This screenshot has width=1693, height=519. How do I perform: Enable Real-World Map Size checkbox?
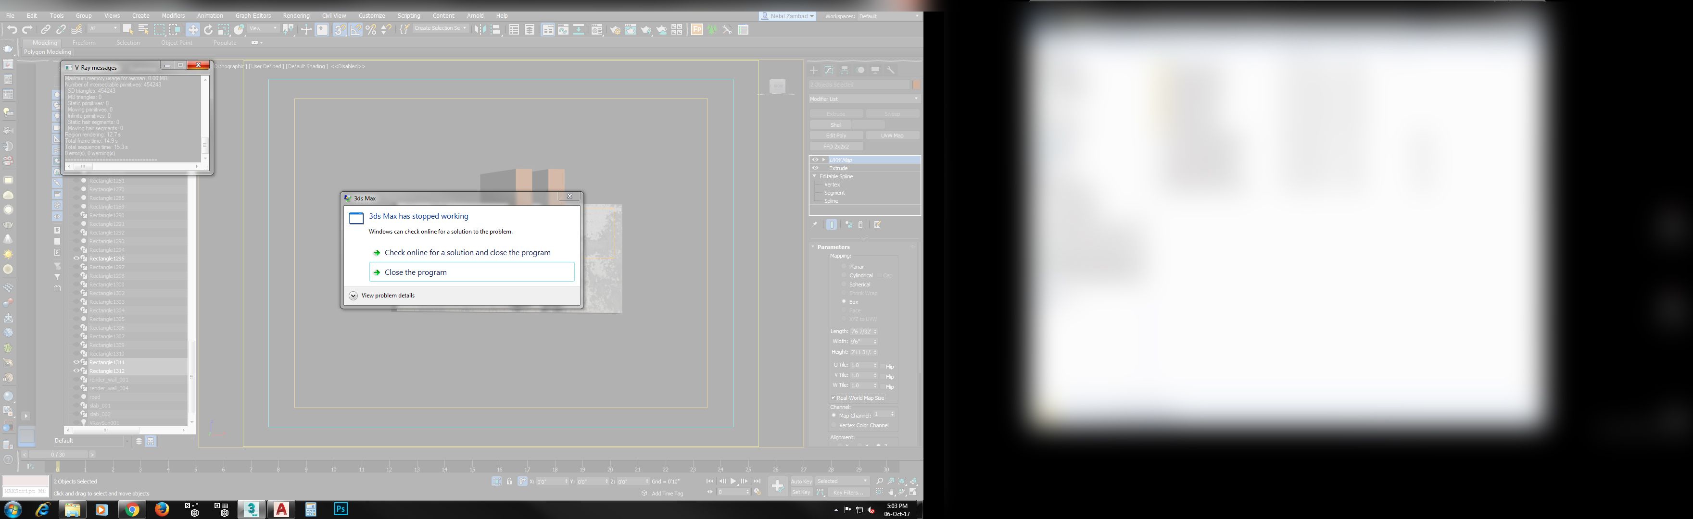(x=834, y=397)
